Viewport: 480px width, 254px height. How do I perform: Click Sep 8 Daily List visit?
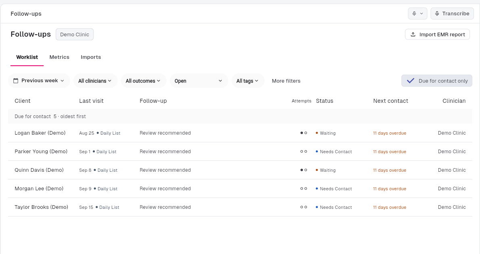(x=98, y=170)
